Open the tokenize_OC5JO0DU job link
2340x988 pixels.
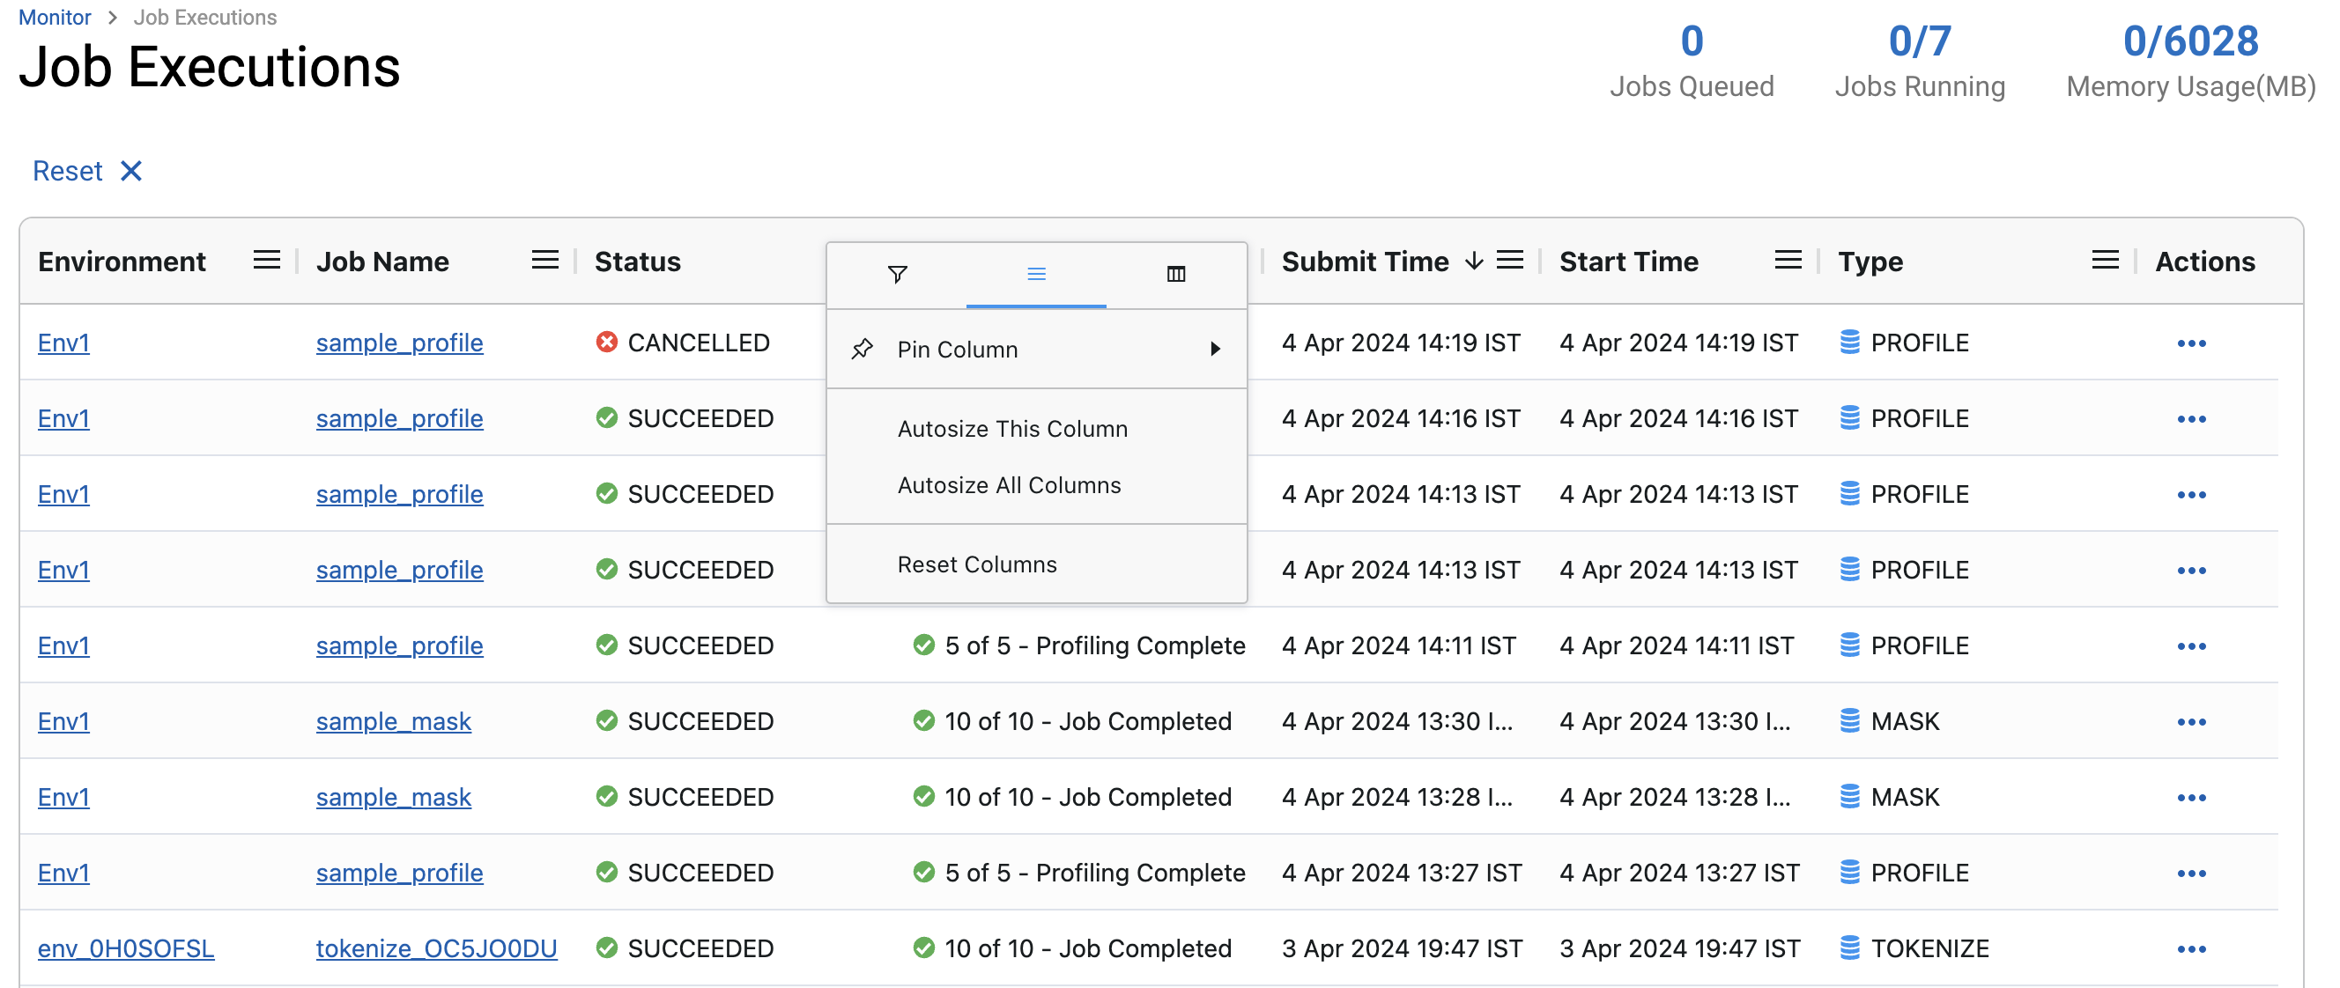pyautogui.click(x=436, y=948)
